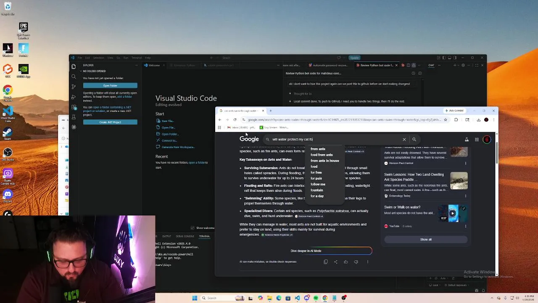Open Source Control view in VS Code activity bar
Screen dimensions: 538x303
pyautogui.click(x=74, y=87)
